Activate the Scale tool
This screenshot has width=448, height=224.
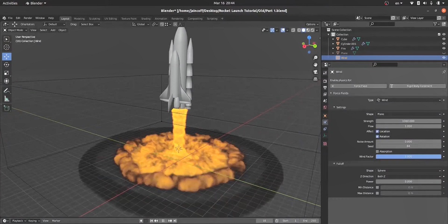tap(6, 72)
